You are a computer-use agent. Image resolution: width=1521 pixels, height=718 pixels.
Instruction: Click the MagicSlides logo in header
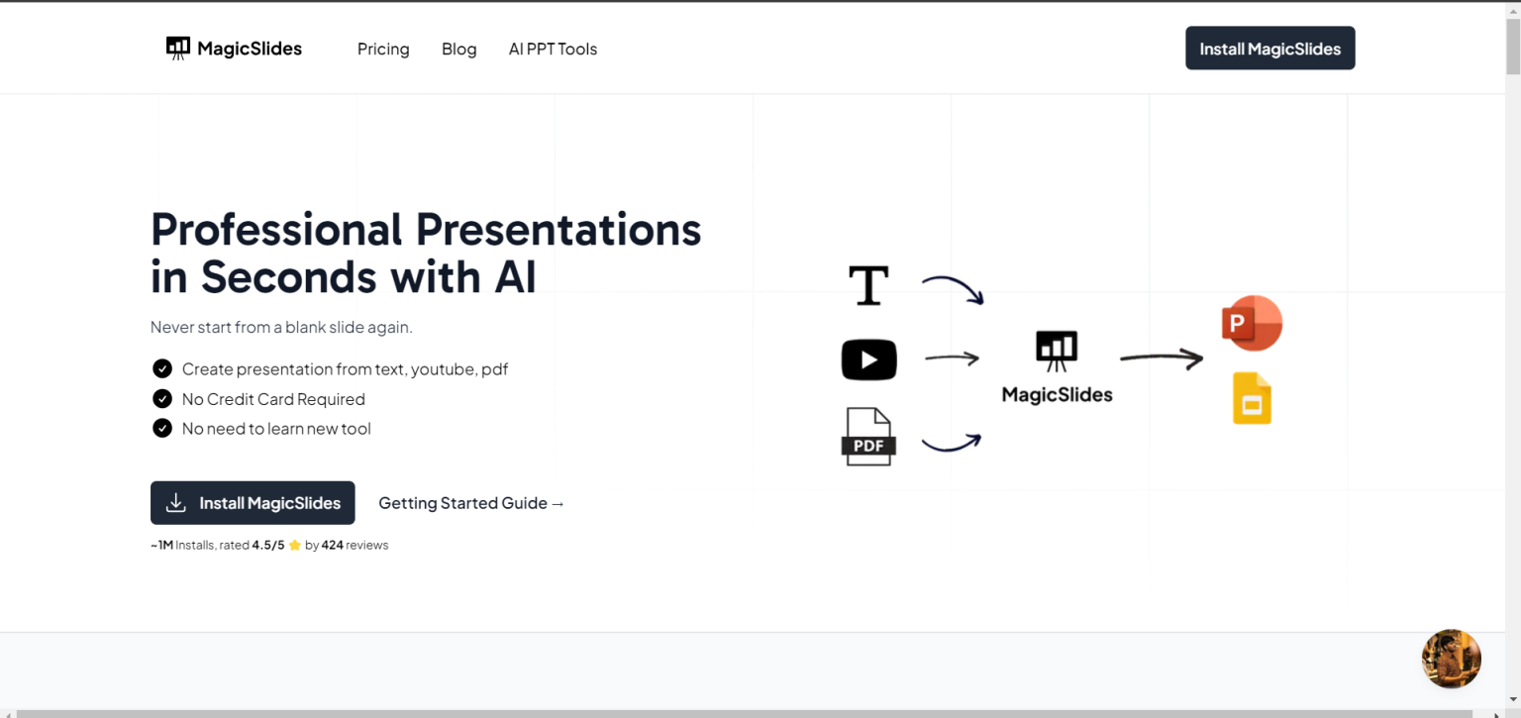point(235,49)
